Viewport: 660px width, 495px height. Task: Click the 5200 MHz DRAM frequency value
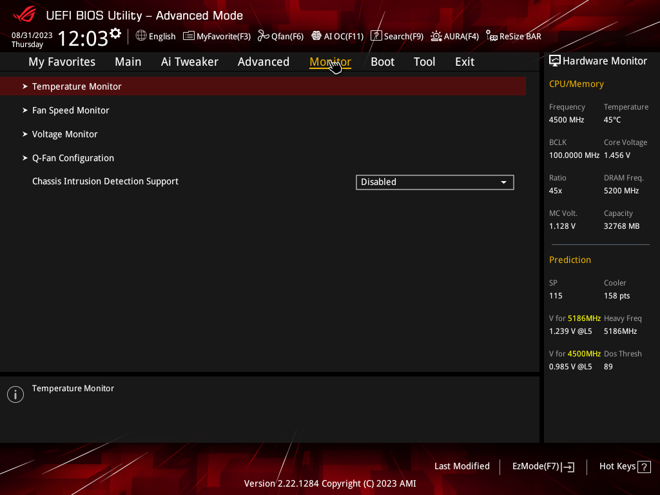click(621, 191)
